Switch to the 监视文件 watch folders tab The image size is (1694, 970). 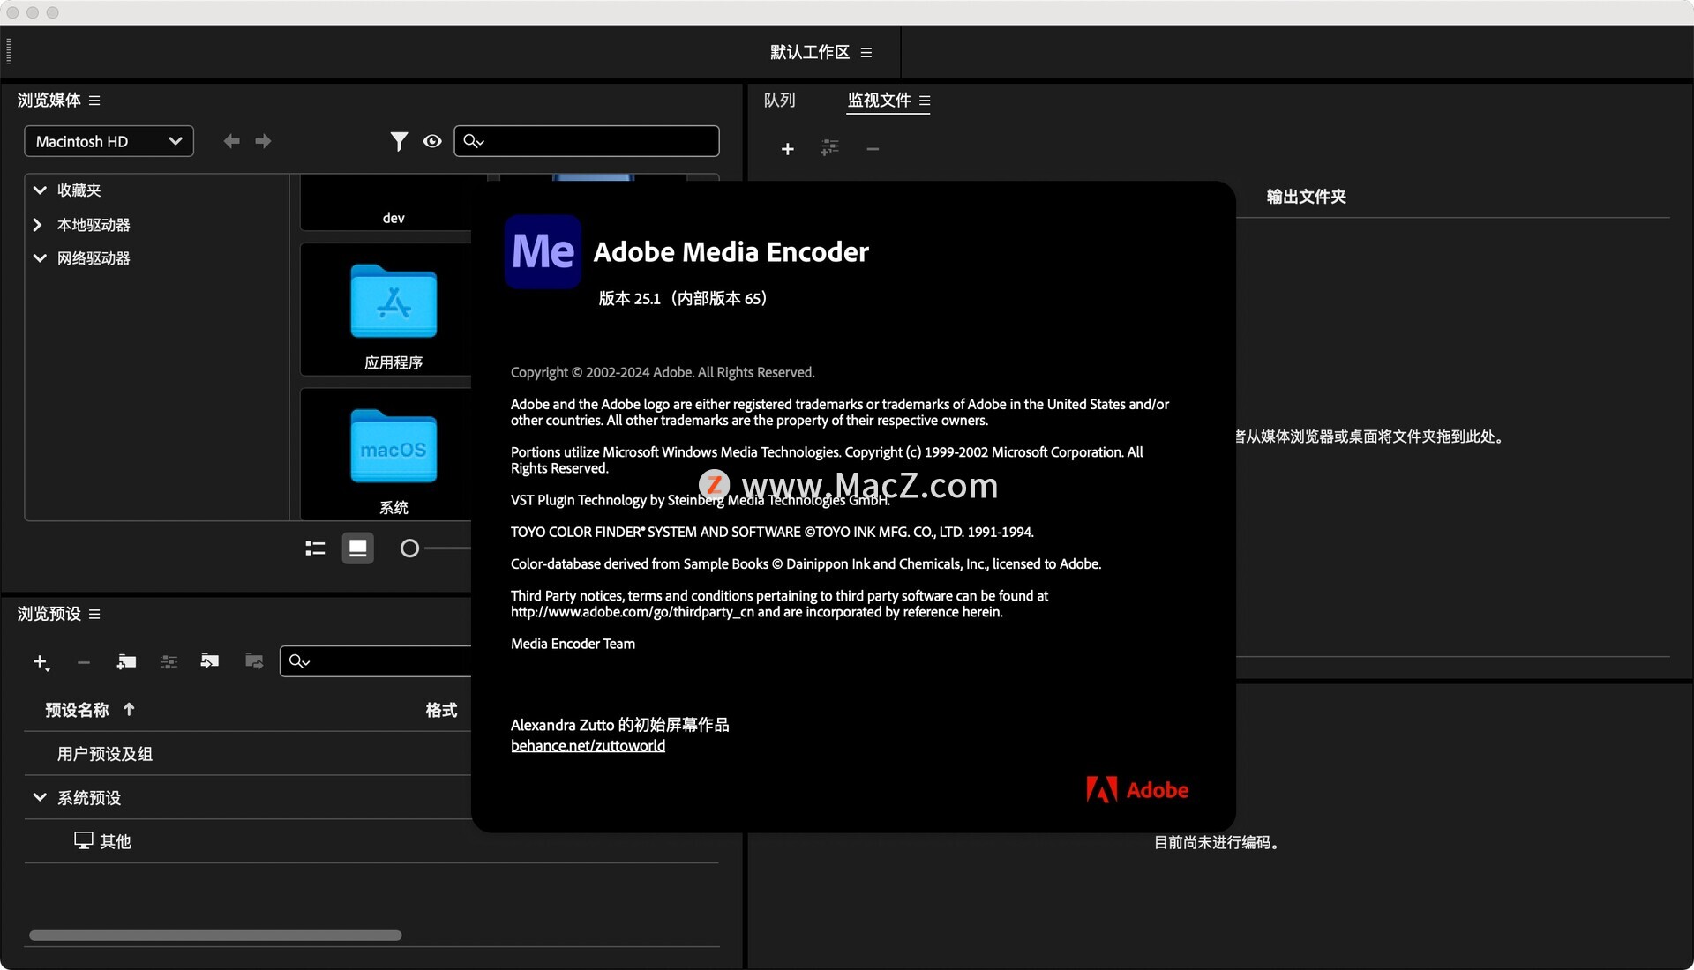(879, 101)
